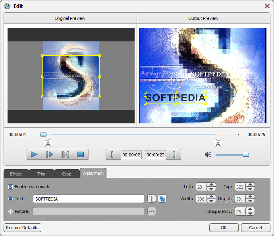
Task: Click the Width value field
Action: pyautogui.click(x=201, y=199)
